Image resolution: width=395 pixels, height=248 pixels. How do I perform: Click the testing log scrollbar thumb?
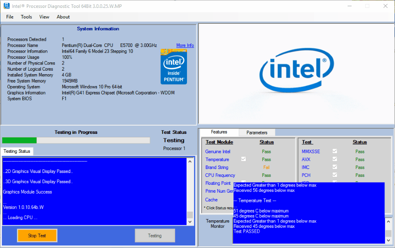pyautogui.click(x=190, y=215)
